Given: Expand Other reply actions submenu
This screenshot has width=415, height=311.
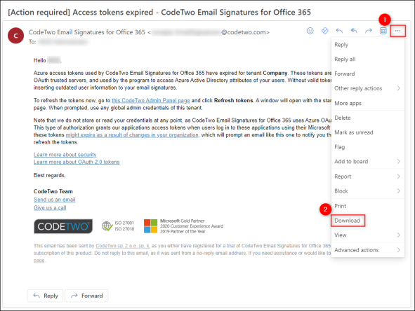Looking at the screenshot, I should [367, 88].
